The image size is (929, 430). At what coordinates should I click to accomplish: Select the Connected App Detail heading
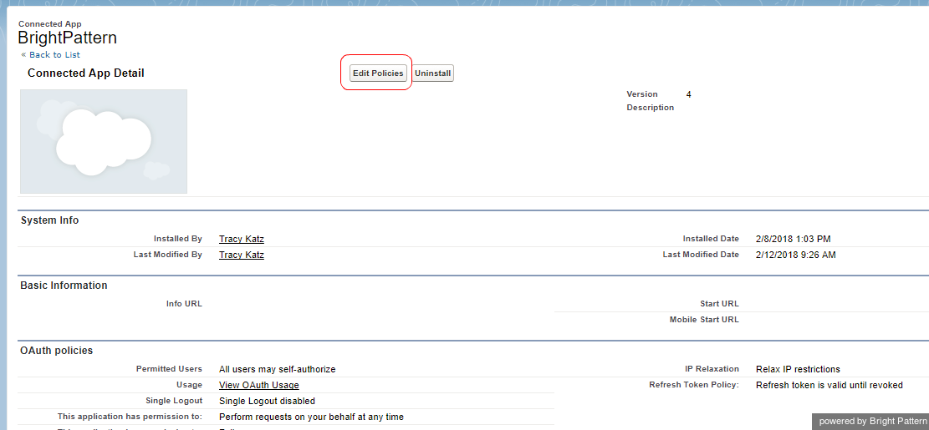[86, 73]
